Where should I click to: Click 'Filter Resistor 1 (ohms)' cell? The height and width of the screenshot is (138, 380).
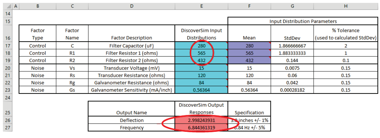click(x=132, y=53)
